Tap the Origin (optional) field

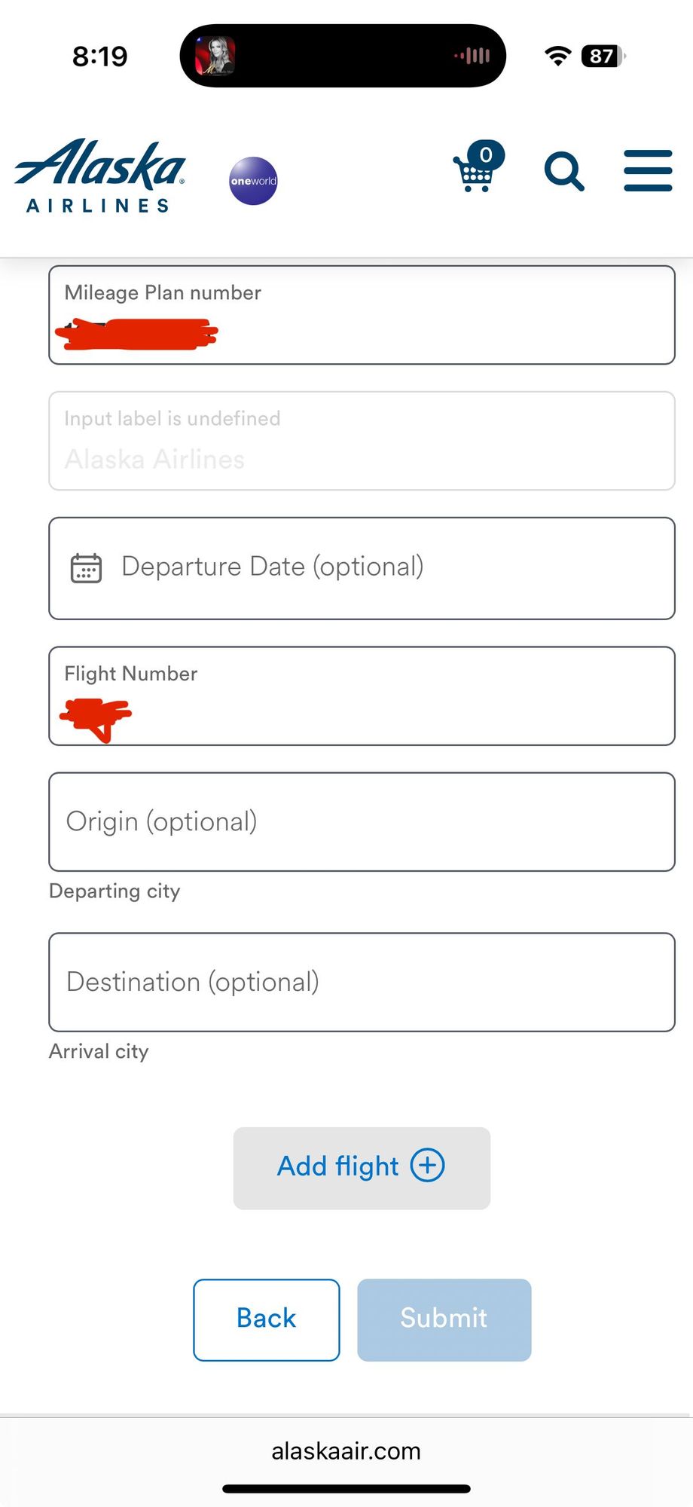click(x=362, y=822)
